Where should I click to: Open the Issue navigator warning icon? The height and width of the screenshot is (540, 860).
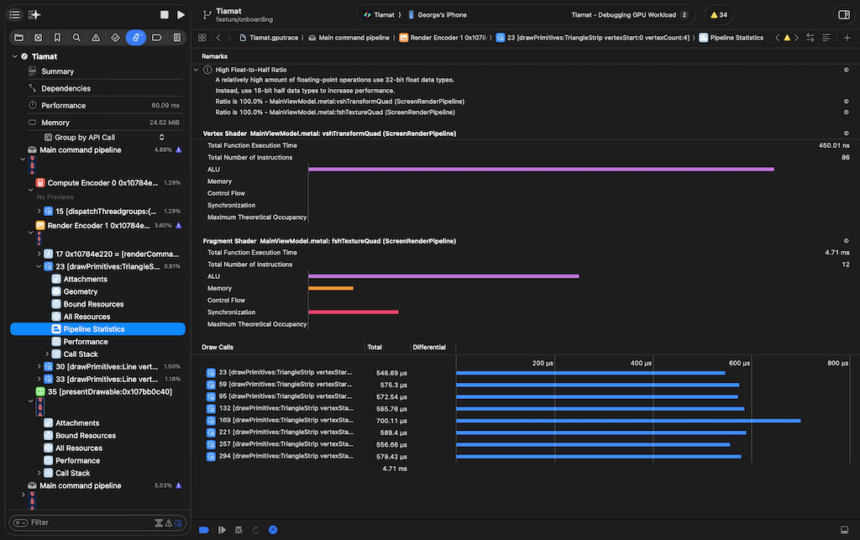96,38
